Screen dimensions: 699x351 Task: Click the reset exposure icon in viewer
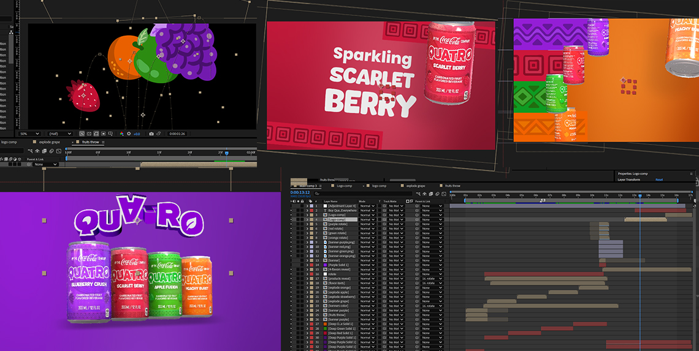click(x=129, y=134)
